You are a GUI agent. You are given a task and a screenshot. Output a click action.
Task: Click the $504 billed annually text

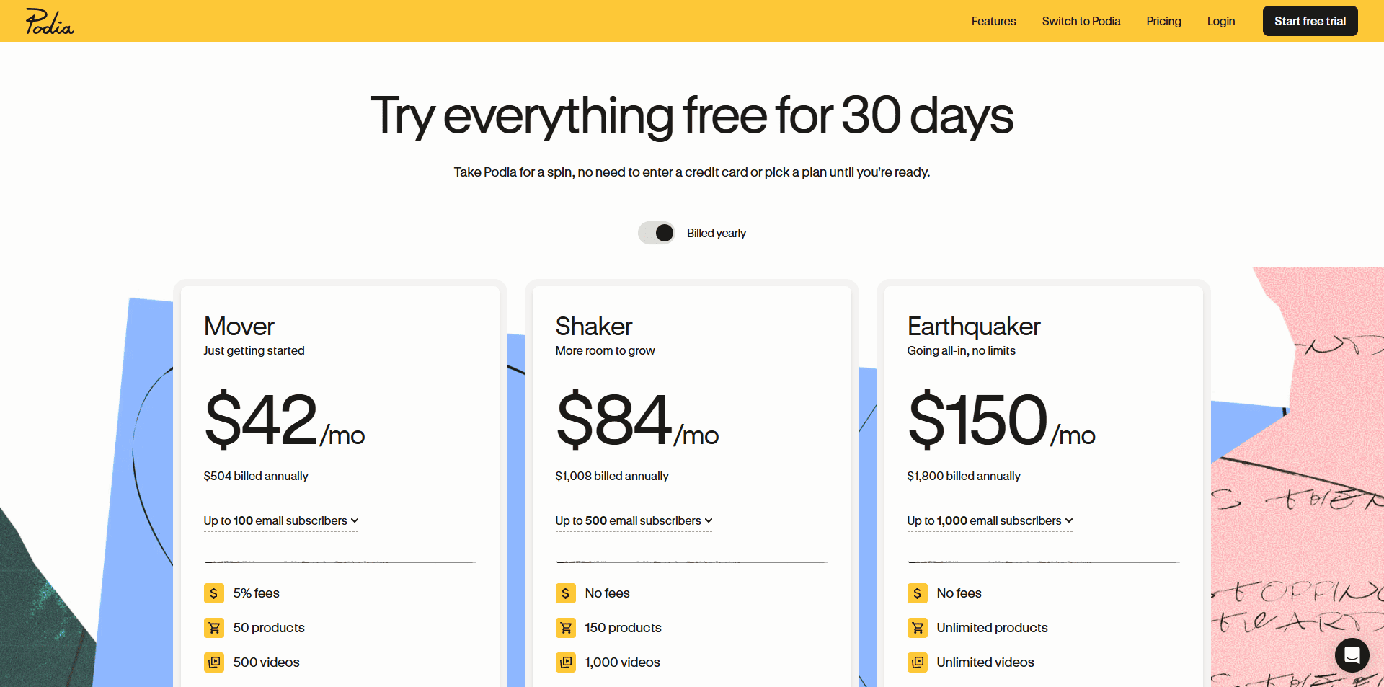[256, 477]
